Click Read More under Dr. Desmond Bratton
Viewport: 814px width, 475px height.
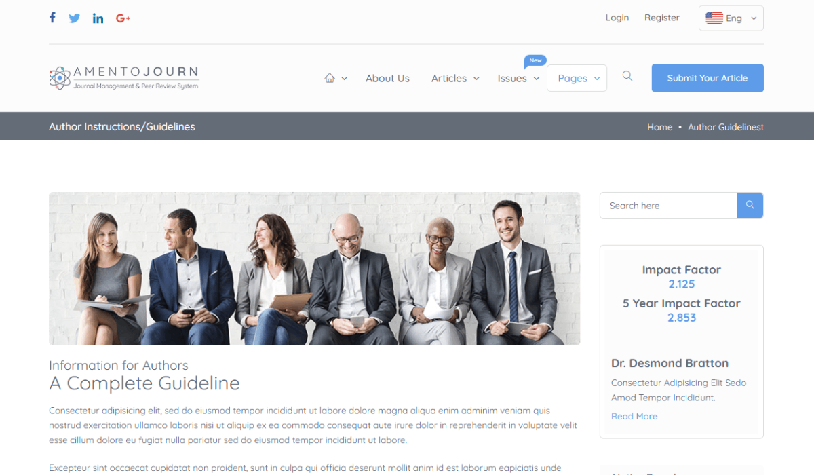[x=634, y=416]
